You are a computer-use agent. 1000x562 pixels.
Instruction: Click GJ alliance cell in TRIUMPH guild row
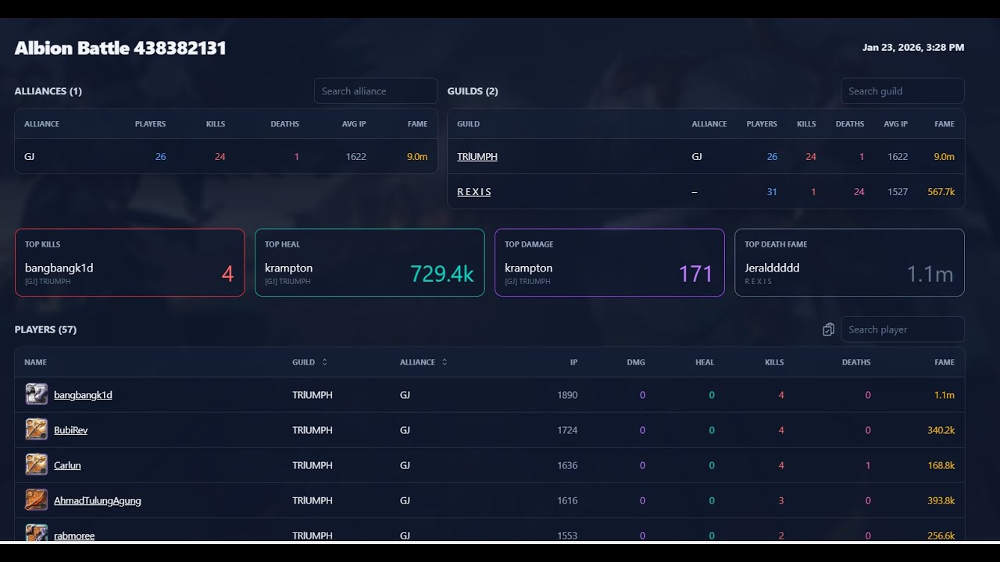(697, 156)
